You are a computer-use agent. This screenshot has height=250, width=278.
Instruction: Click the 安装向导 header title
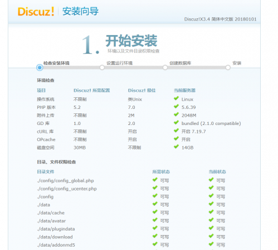coord(80,11)
